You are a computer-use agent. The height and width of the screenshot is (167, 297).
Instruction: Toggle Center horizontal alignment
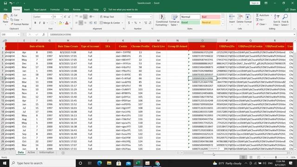point(81,23)
